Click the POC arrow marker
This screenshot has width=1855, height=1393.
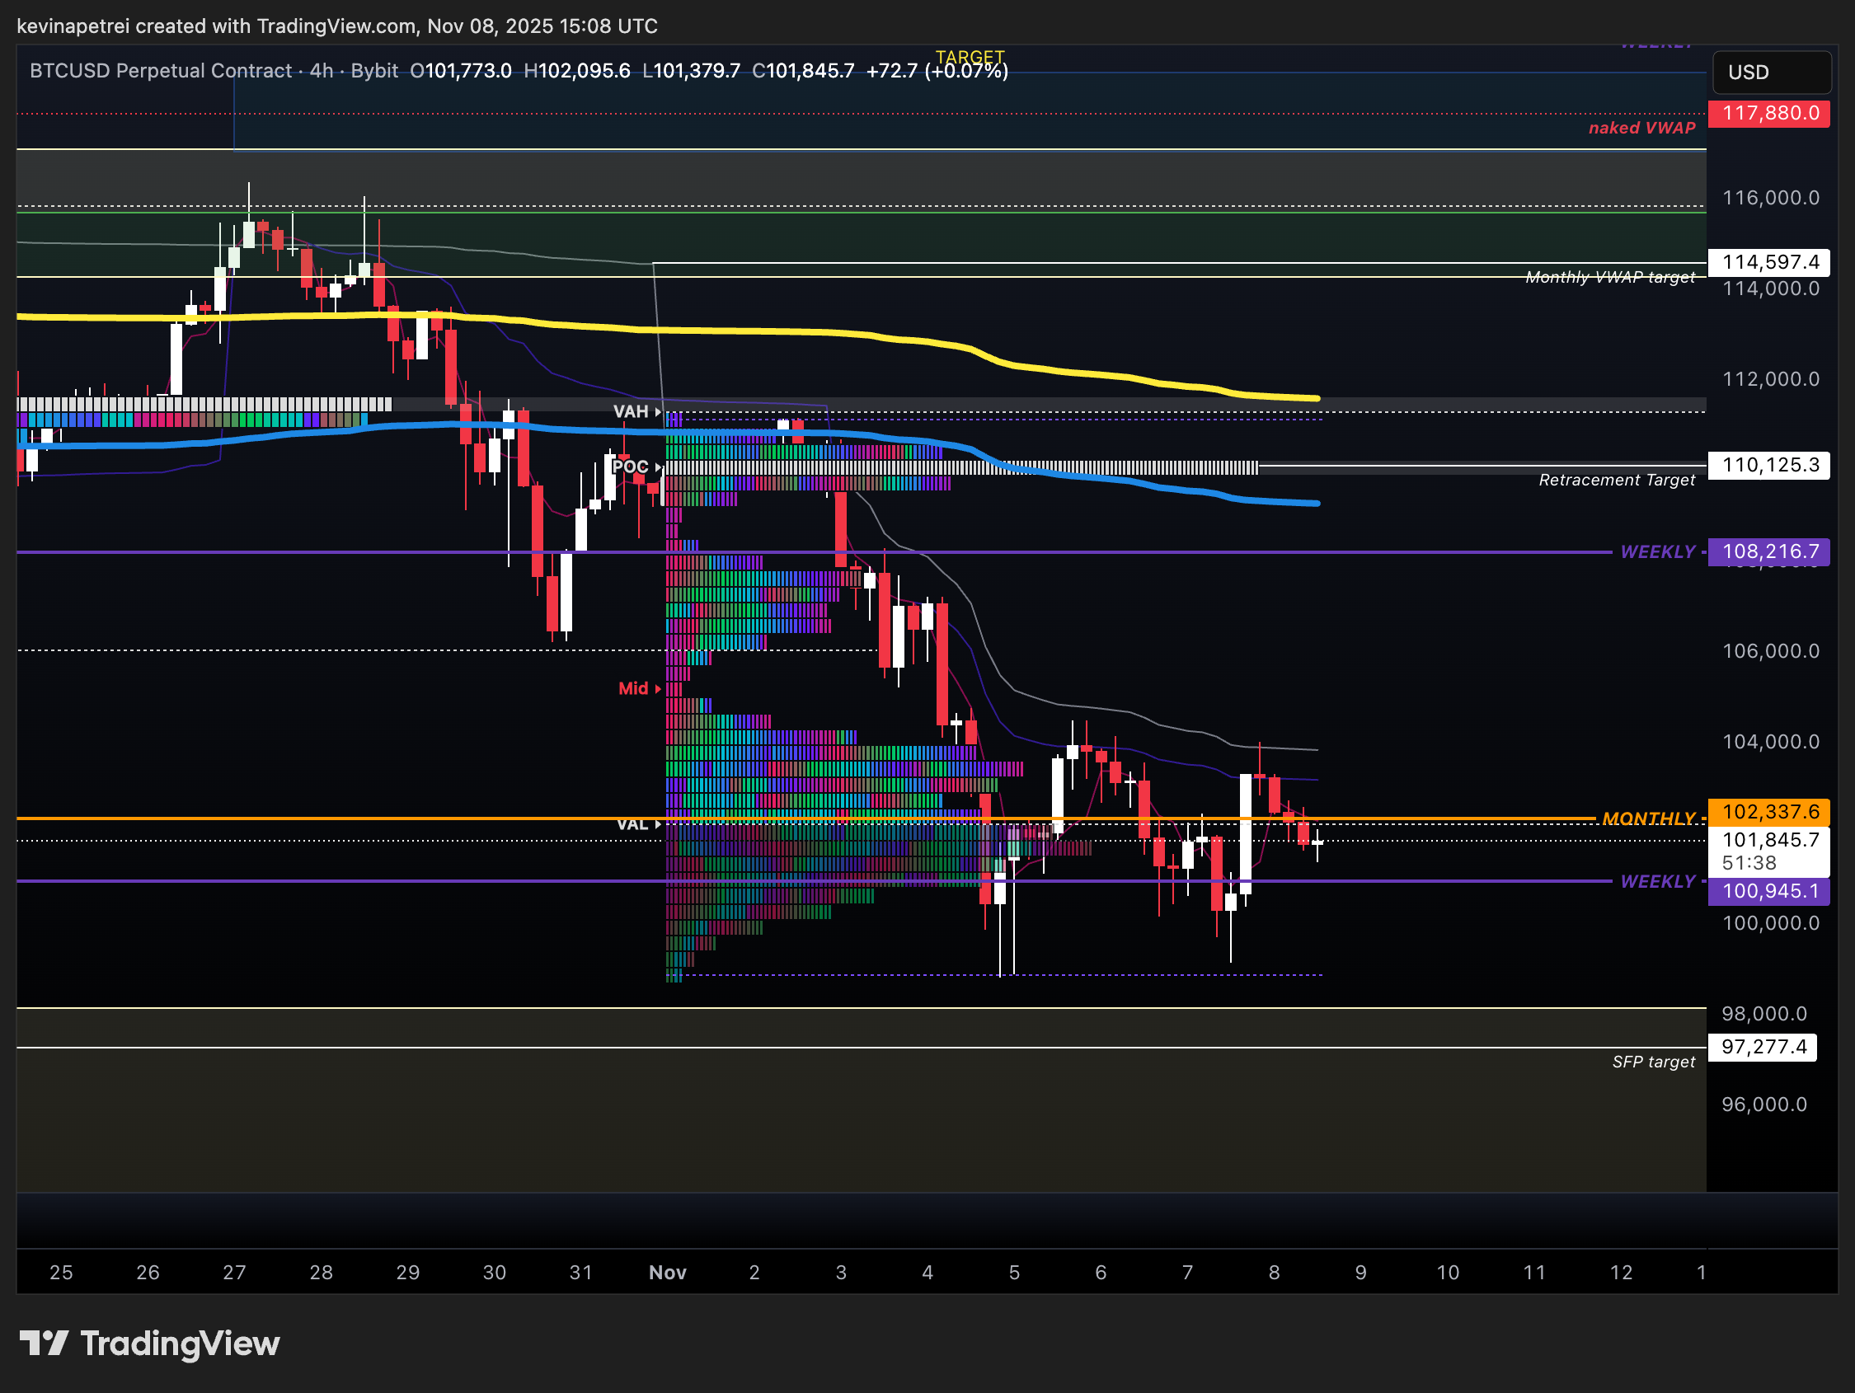(658, 467)
